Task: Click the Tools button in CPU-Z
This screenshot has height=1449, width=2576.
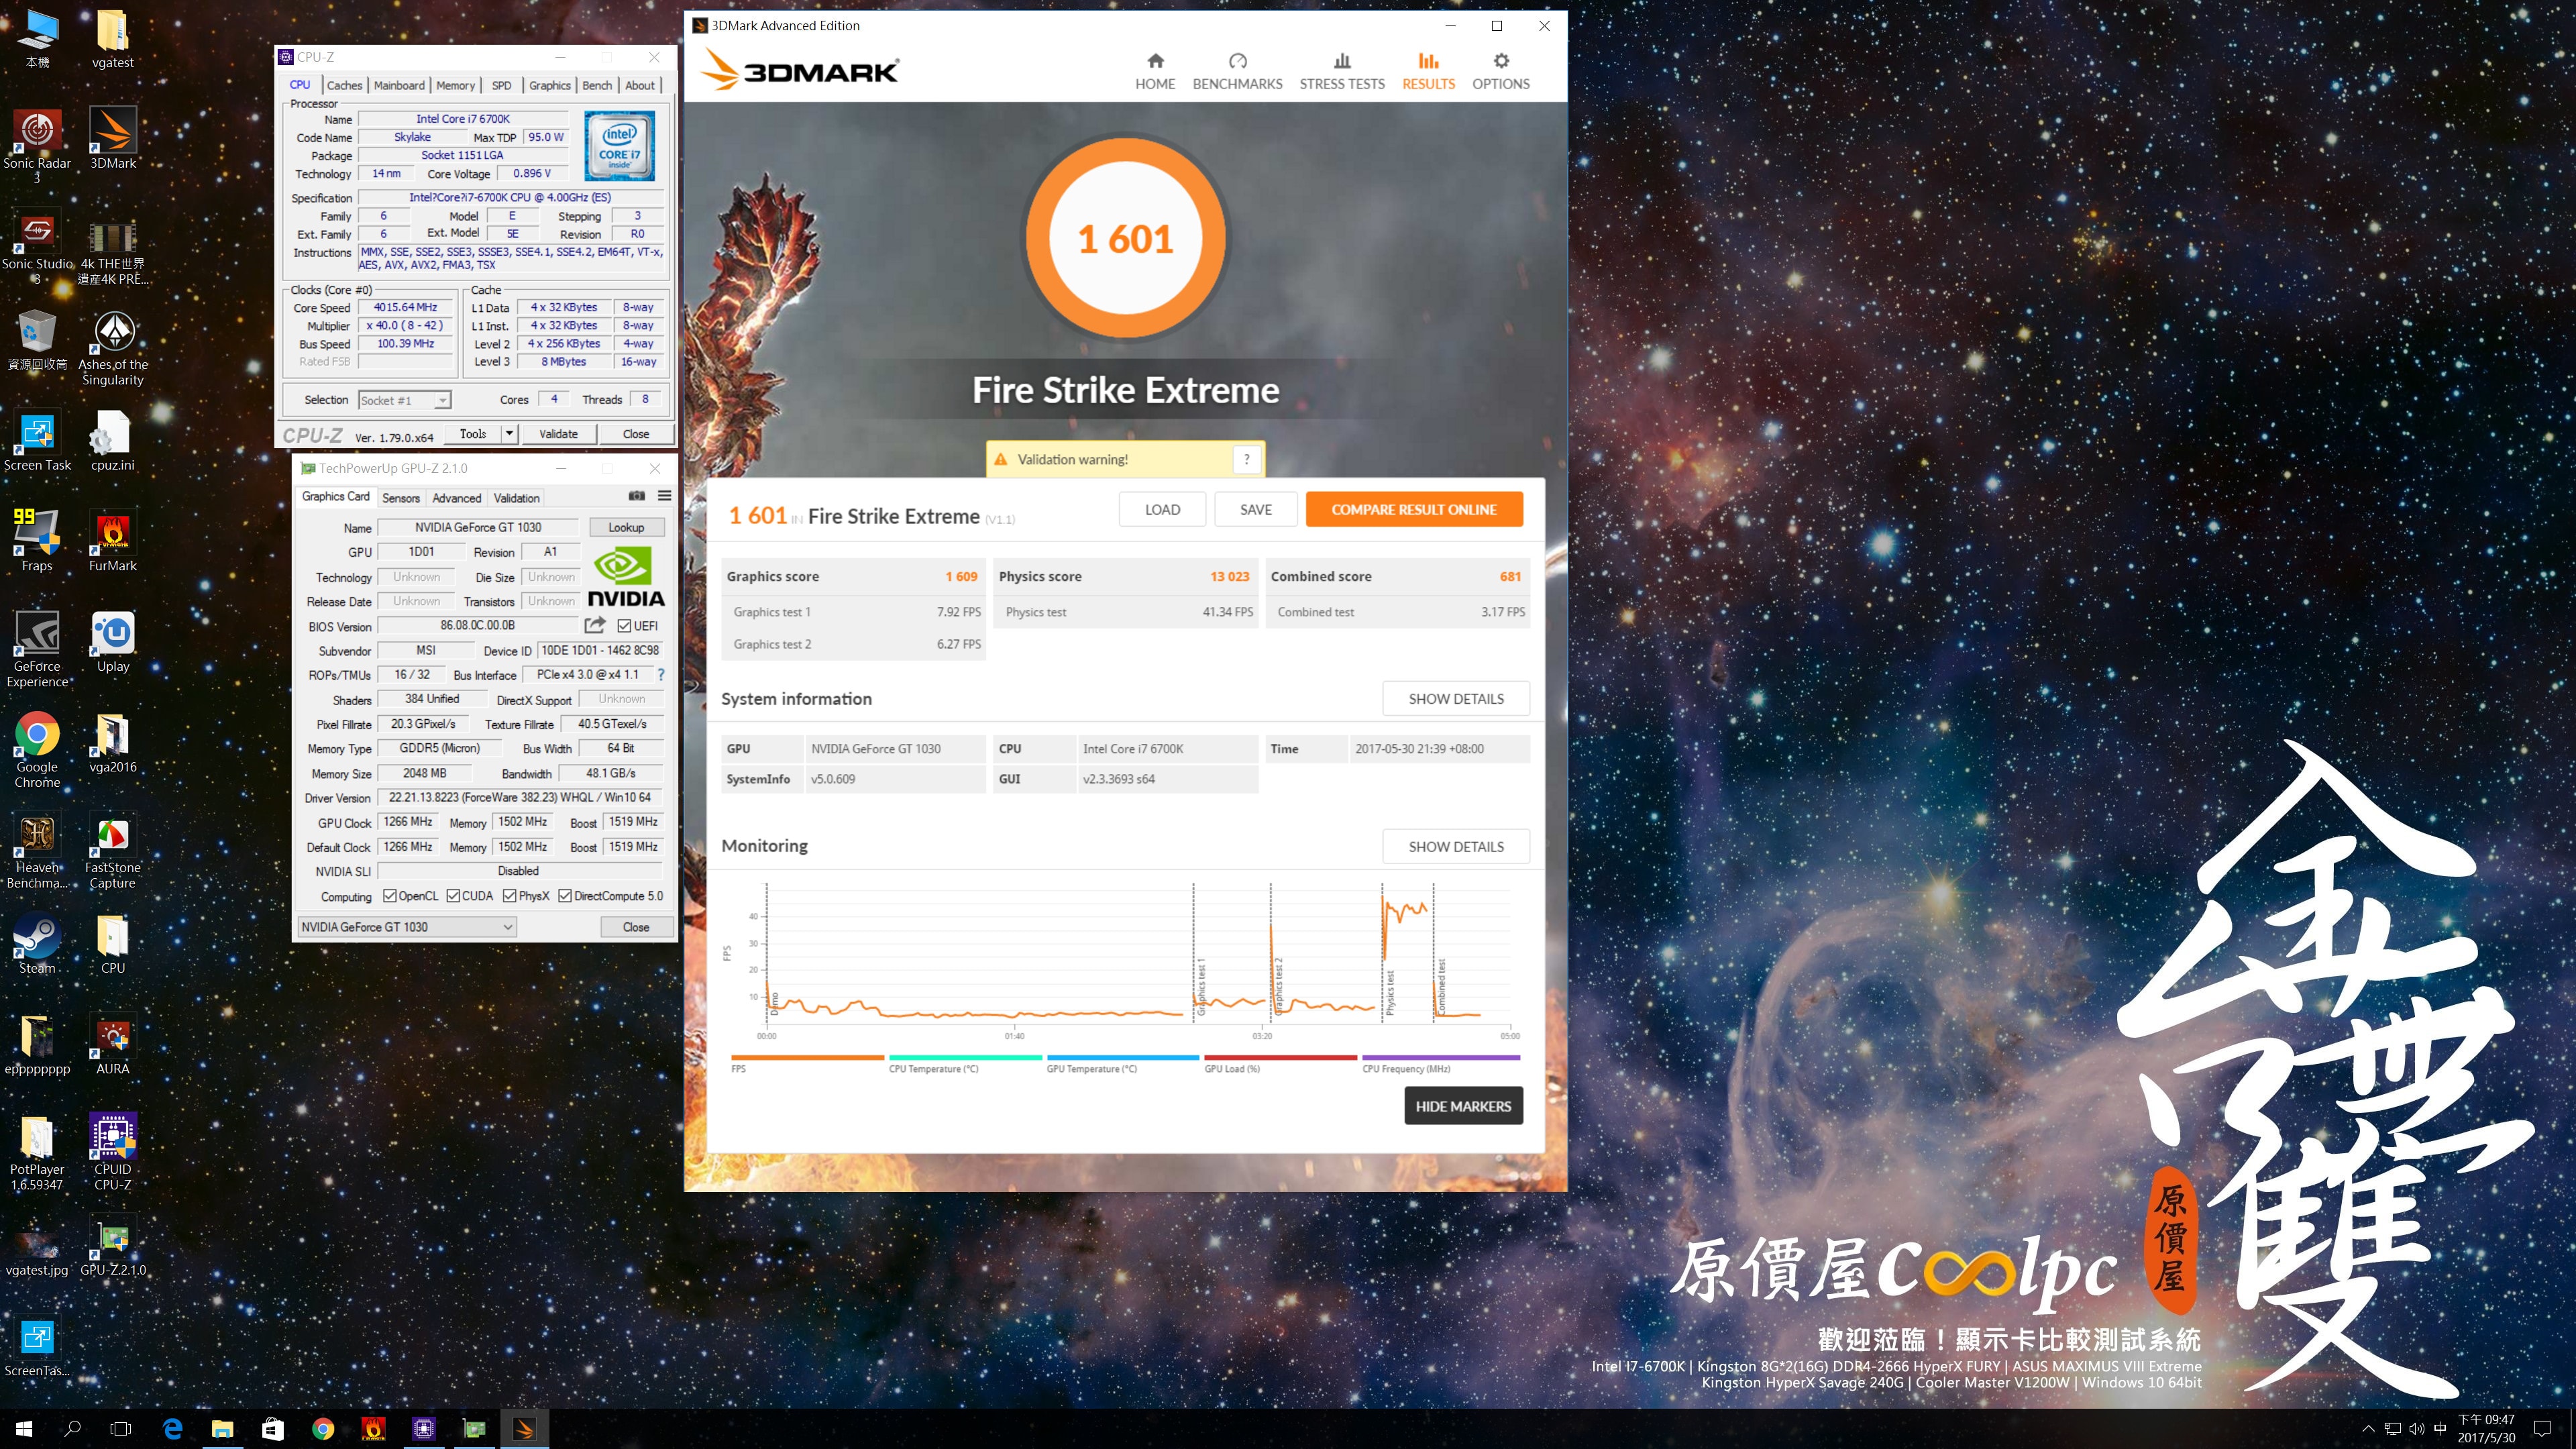Action: [x=473, y=434]
